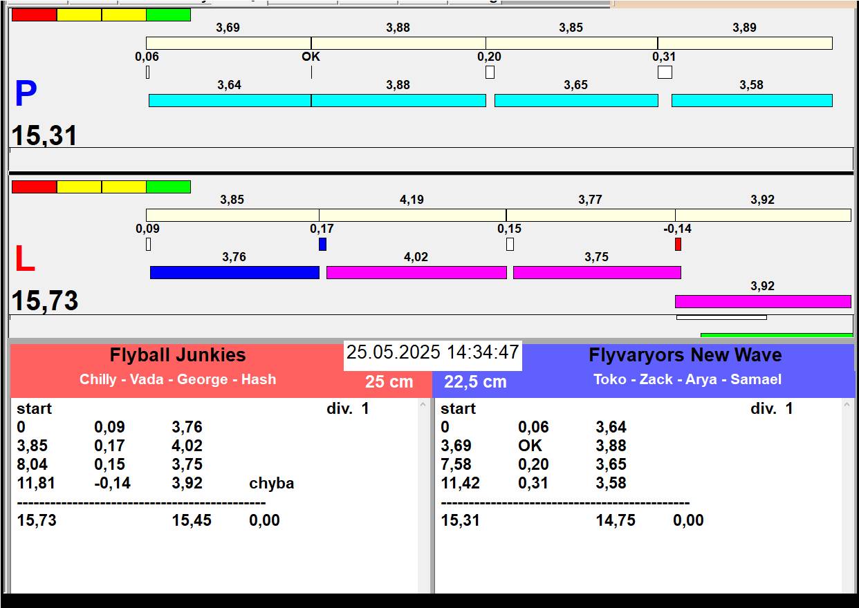The image size is (859, 608).
Task: Click the 25 cm jump height label
Action: pyautogui.click(x=389, y=382)
